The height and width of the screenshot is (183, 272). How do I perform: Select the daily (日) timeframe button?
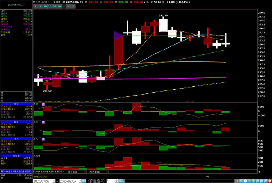pos(64,6)
